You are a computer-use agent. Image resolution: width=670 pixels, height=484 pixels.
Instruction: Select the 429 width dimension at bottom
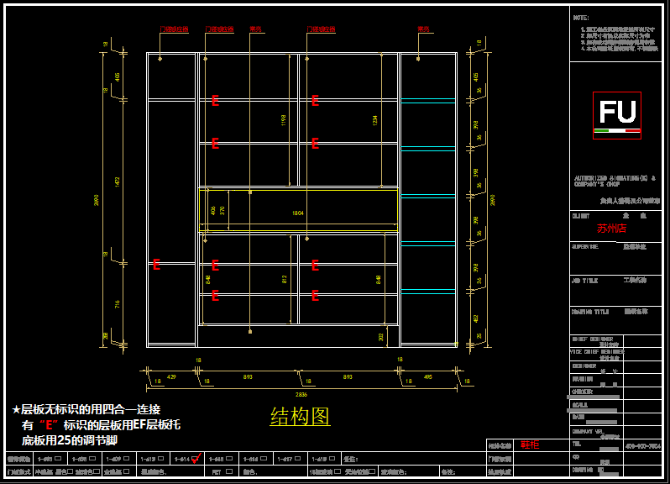tap(171, 377)
